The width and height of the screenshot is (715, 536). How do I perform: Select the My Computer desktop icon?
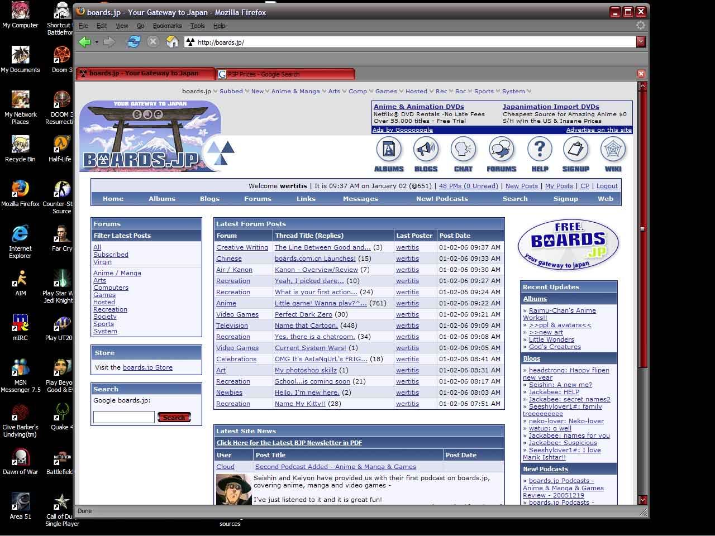[20, 16]
